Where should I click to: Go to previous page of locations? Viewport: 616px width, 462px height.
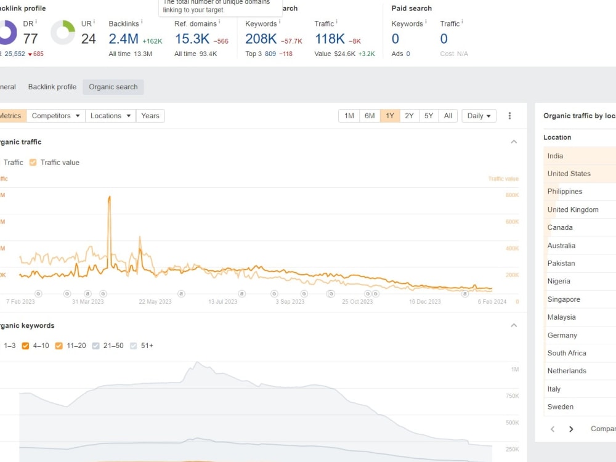(x=553, y=429)
